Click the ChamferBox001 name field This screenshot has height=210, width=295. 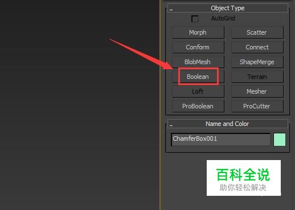tap(221, 140)
